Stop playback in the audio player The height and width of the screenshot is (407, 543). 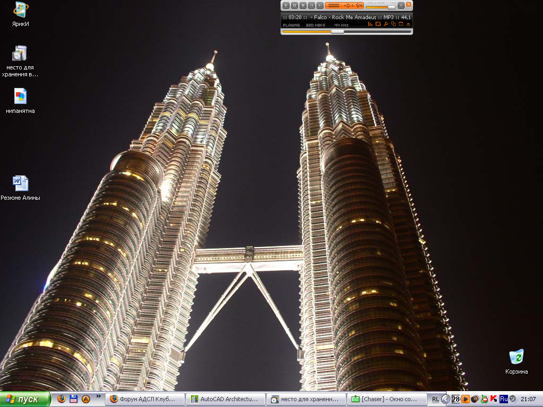[x=303, y=5]
